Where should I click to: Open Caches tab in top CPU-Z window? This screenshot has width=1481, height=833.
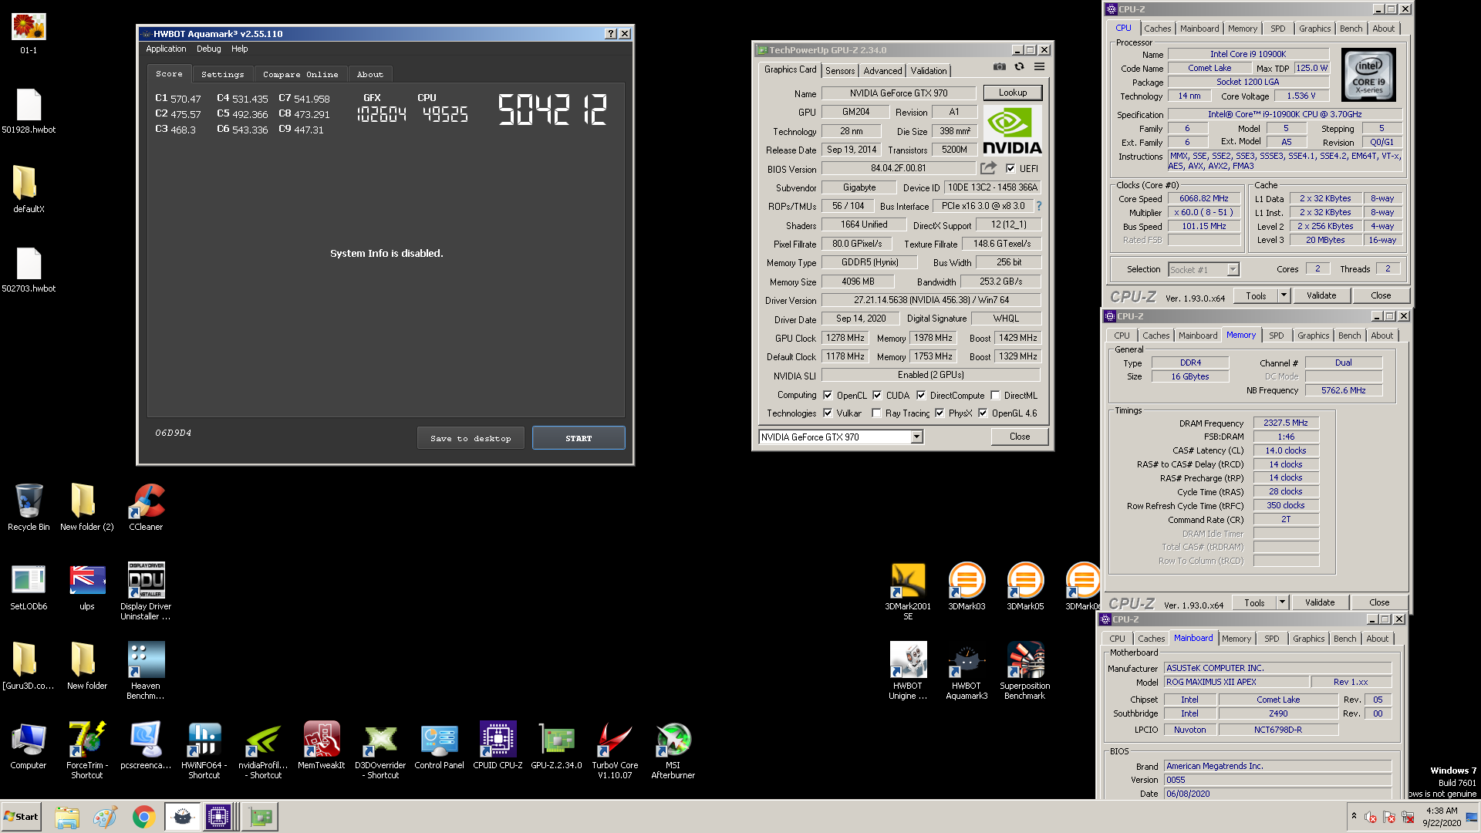pyautogui.click(x=1157, y=29)
